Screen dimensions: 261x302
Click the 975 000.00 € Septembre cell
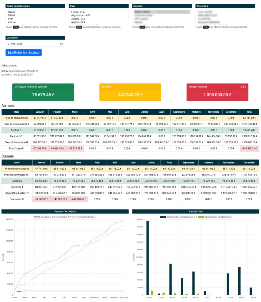[188, 193]
